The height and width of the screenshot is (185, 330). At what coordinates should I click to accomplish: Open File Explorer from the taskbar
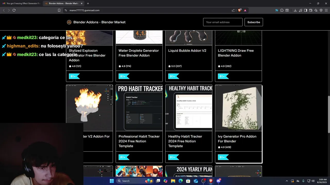tap(173, 181)
